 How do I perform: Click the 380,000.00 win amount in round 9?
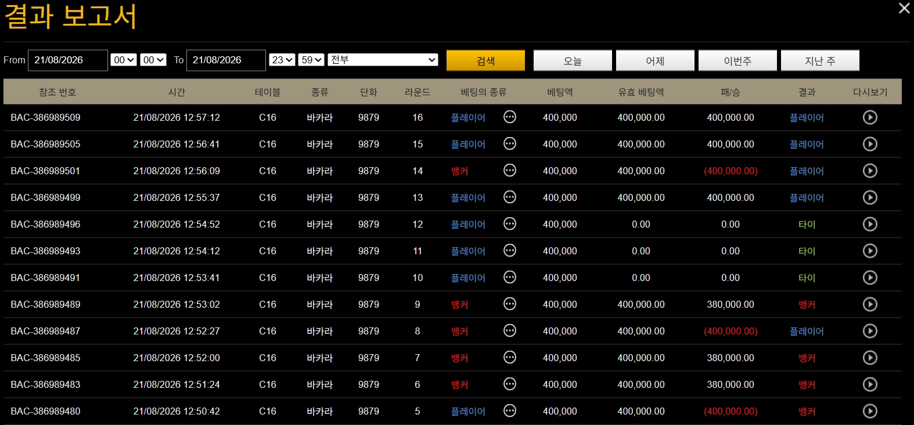tap(731, 304)
